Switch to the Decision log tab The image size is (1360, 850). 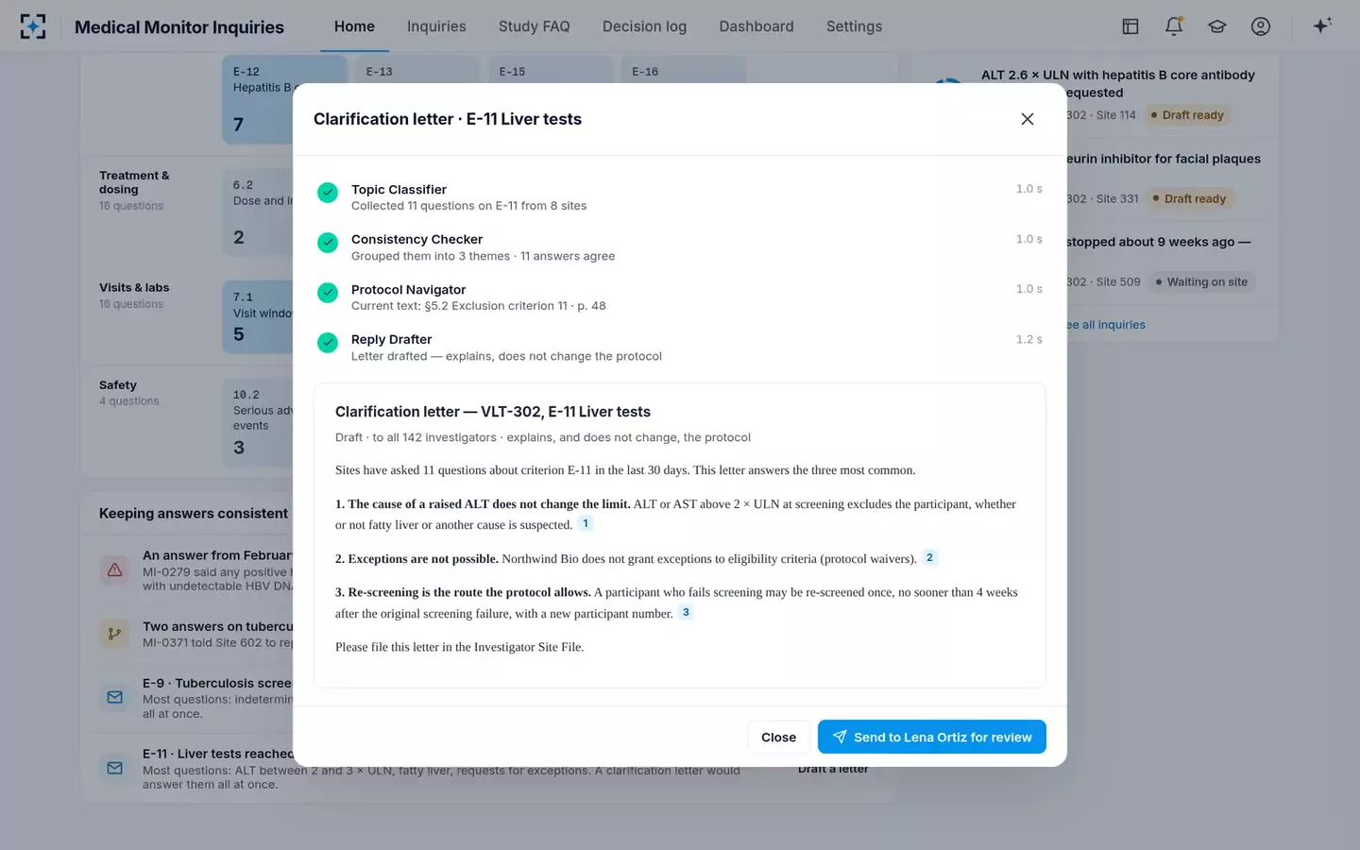click(645, 26)
